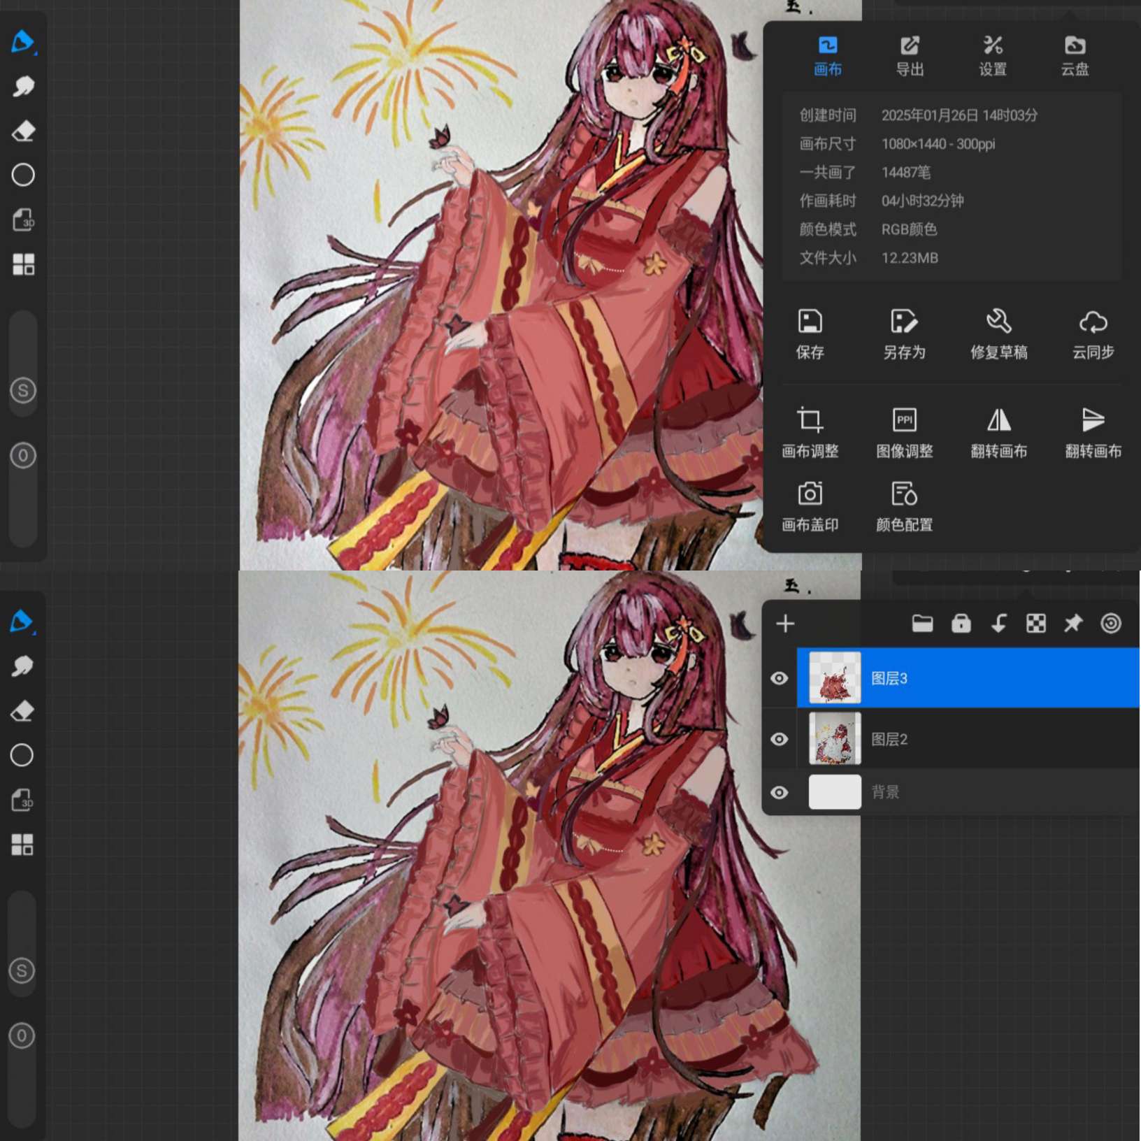This screenshot has width=1141, height=1141.
Task: Open the 云盘 cloud drive tab
Action: click(1075, 56)
